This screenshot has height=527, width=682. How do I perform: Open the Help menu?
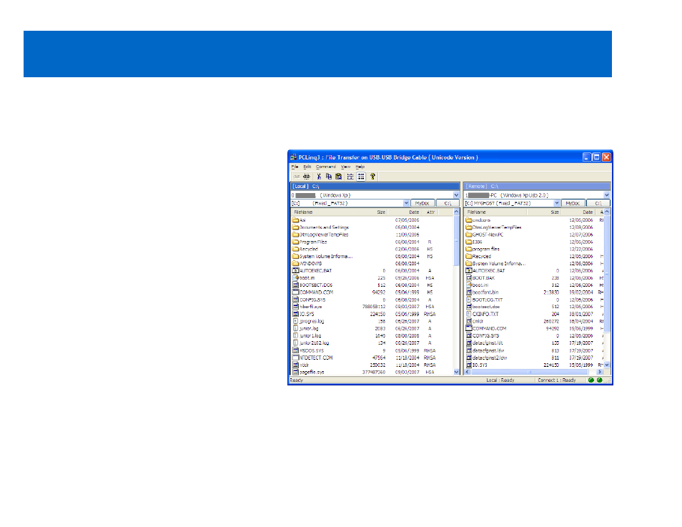(360, 167)
